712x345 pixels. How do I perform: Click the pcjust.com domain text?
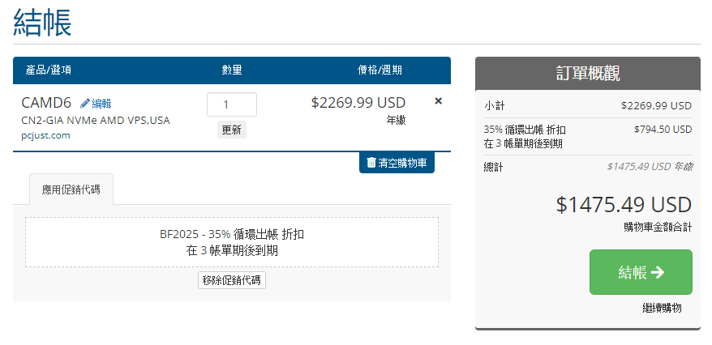(45, 135)
